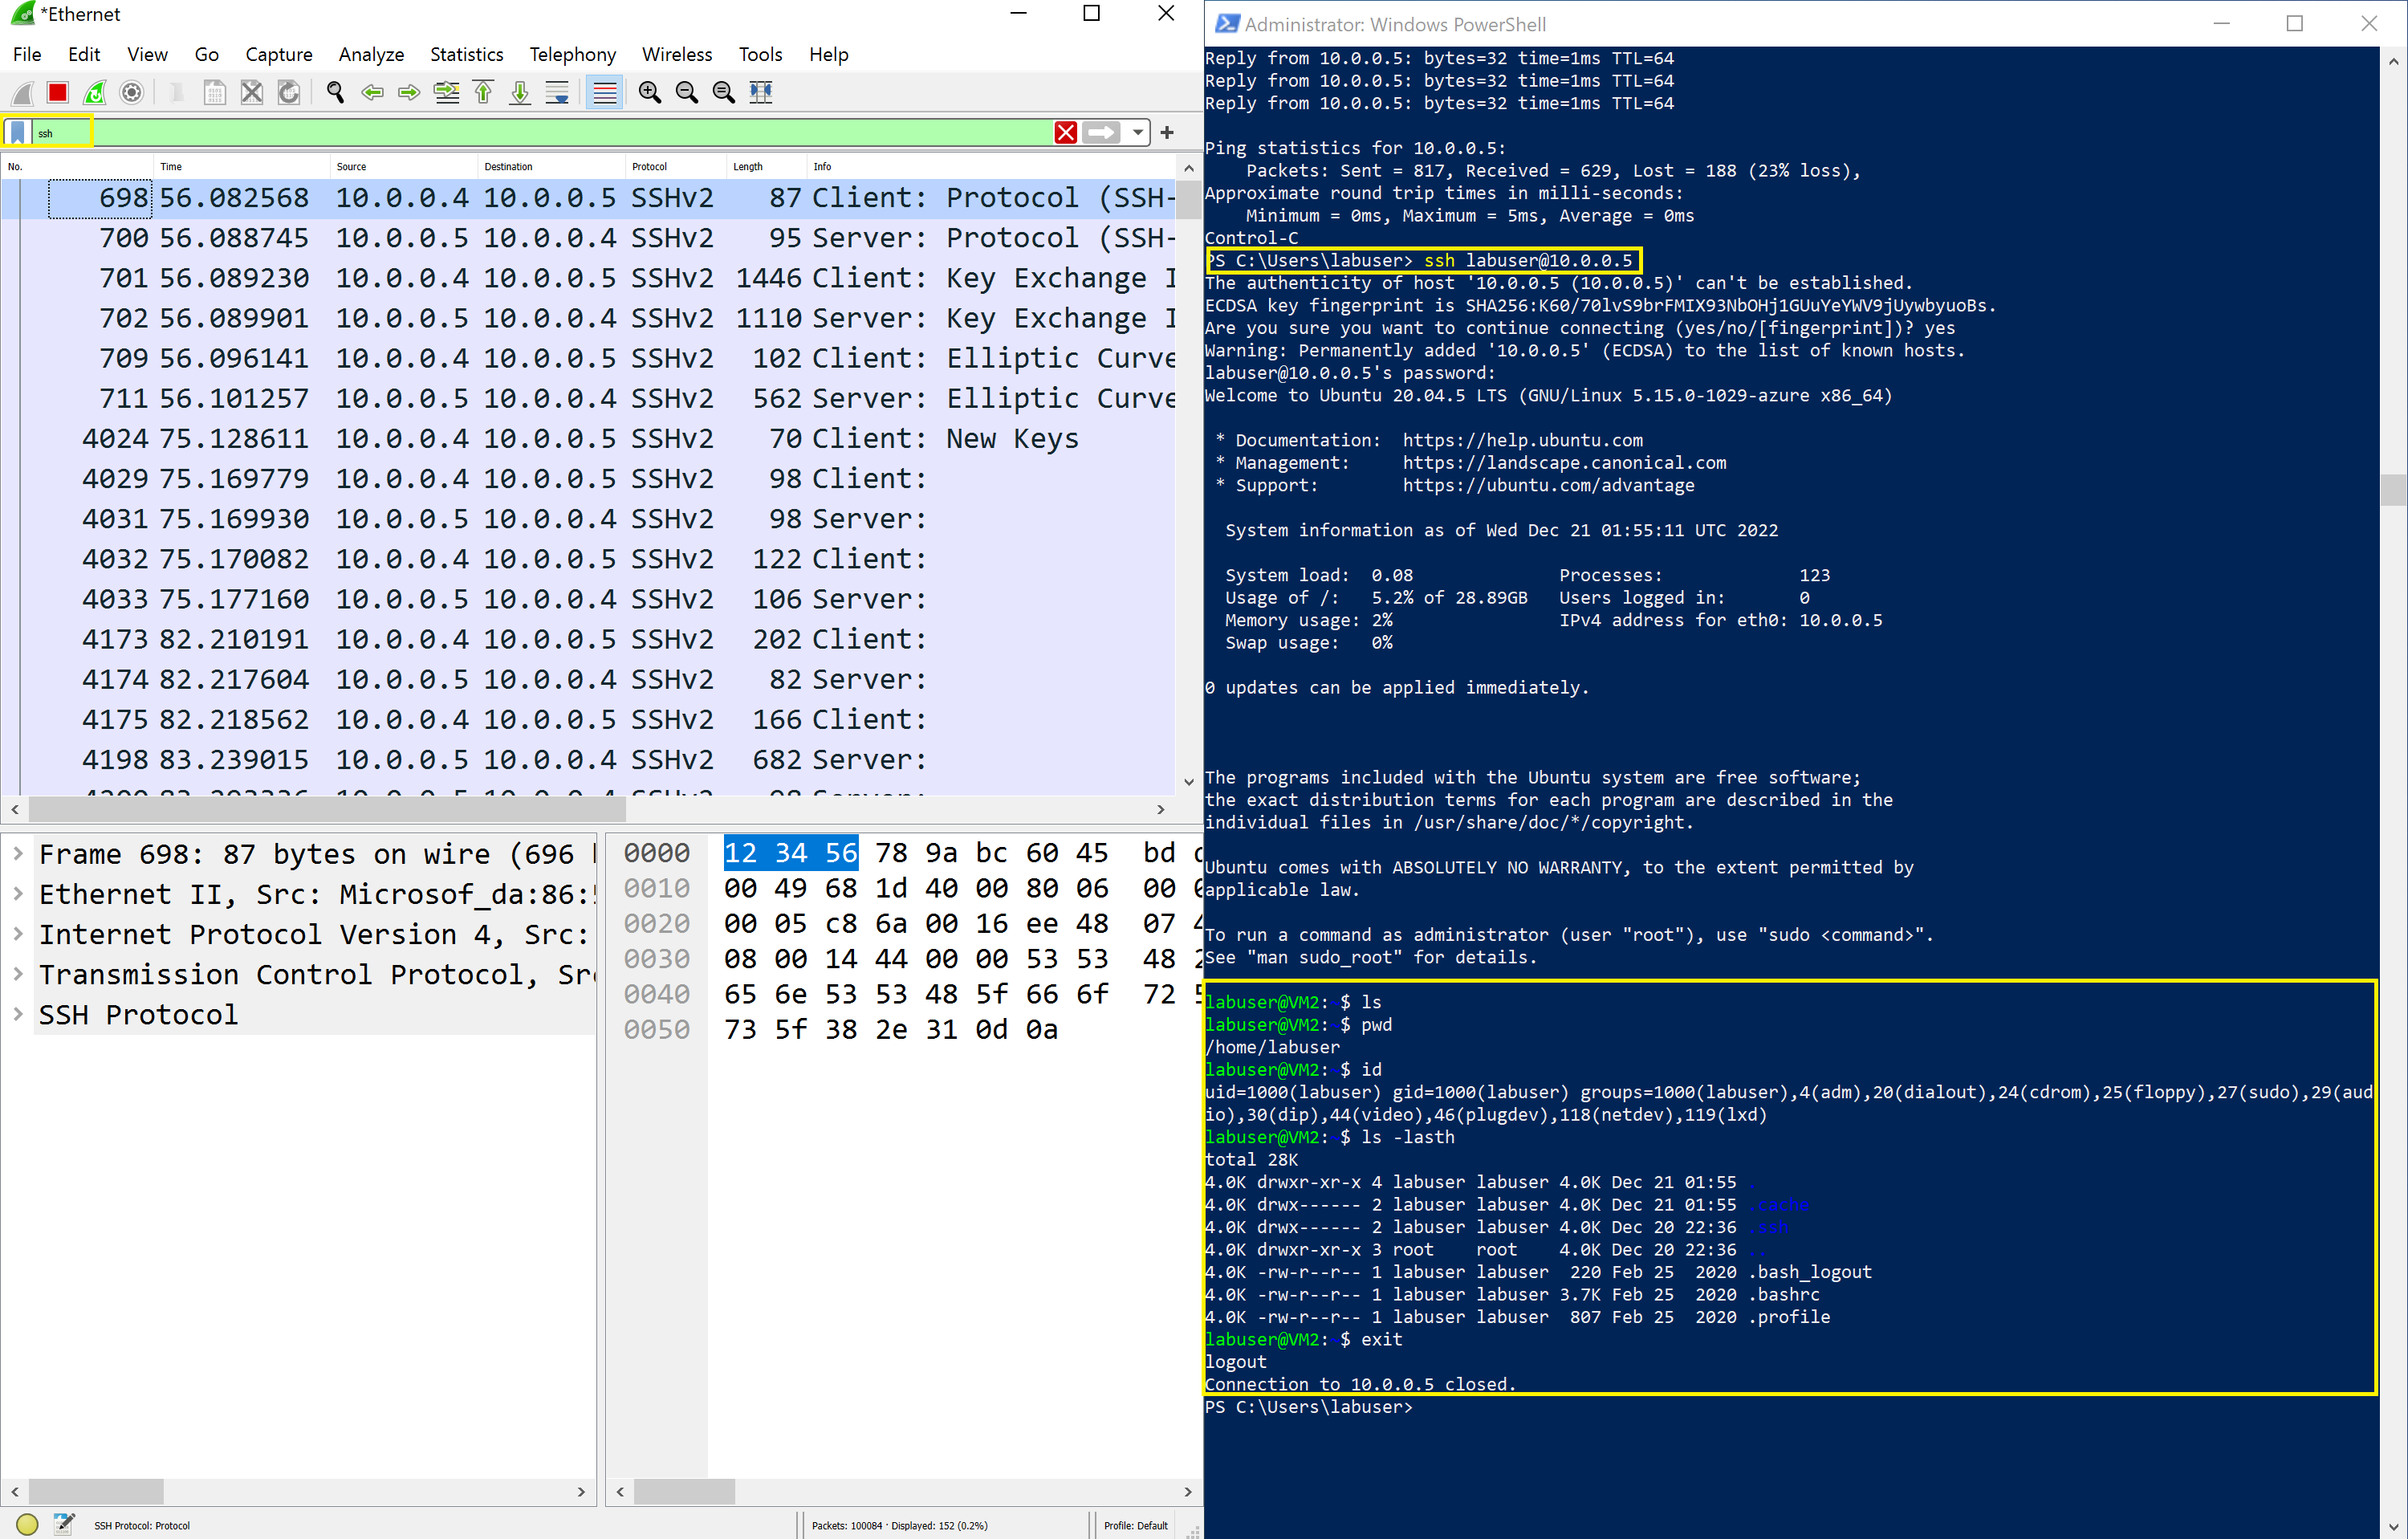Open the Go menu
Screen dimensions: 2408x1539
click(x=207, y=55)
